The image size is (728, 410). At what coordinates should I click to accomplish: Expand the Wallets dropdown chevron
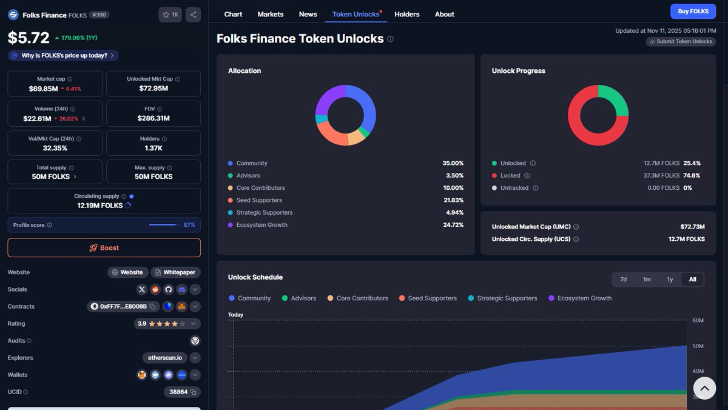(195, 375)
